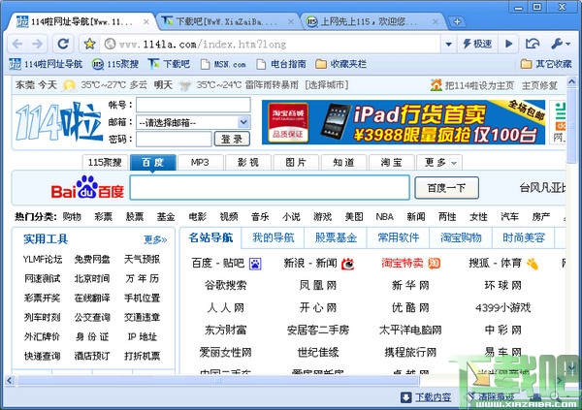Open the 下载吧 bookmark
This screenshot has width=582, height=410.
click(x=169, y=64)
